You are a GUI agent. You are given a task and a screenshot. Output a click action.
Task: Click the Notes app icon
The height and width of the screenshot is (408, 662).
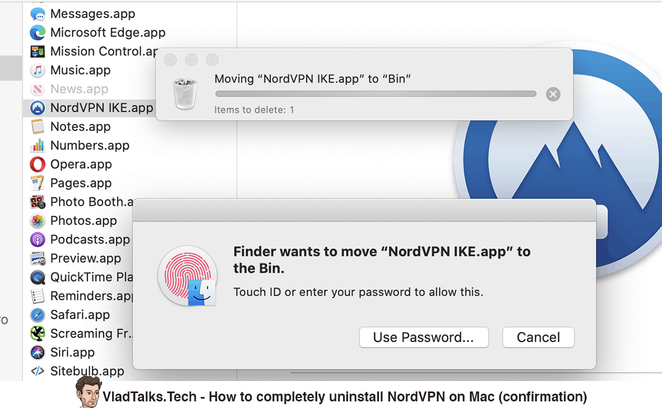click(x=38, y=126)
